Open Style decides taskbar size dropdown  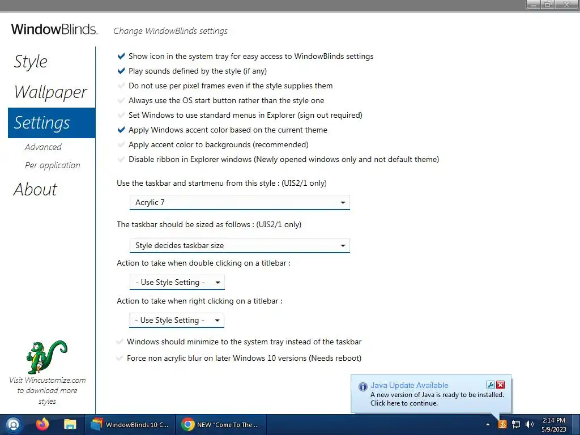pyautogui.click(x=240, y=246)
